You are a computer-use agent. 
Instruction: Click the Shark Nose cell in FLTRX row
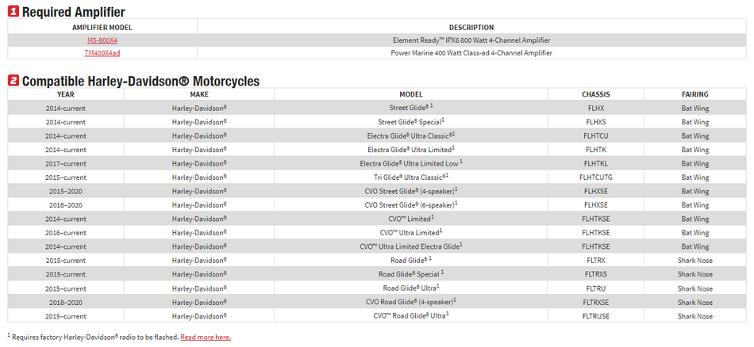pos(694,261)
